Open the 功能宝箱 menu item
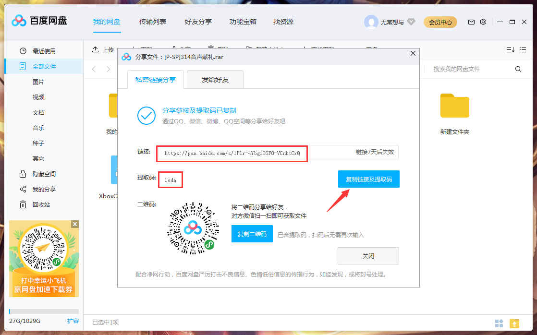The image size is (537, 335). tap(243, 22)
